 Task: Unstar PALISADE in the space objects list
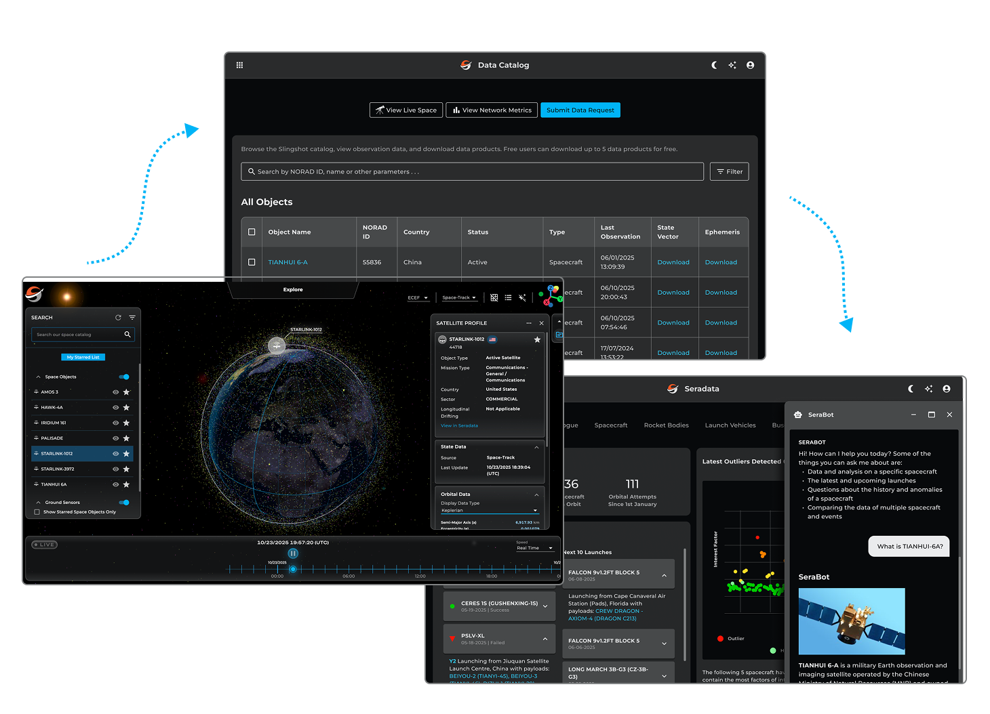pos(126,438)
